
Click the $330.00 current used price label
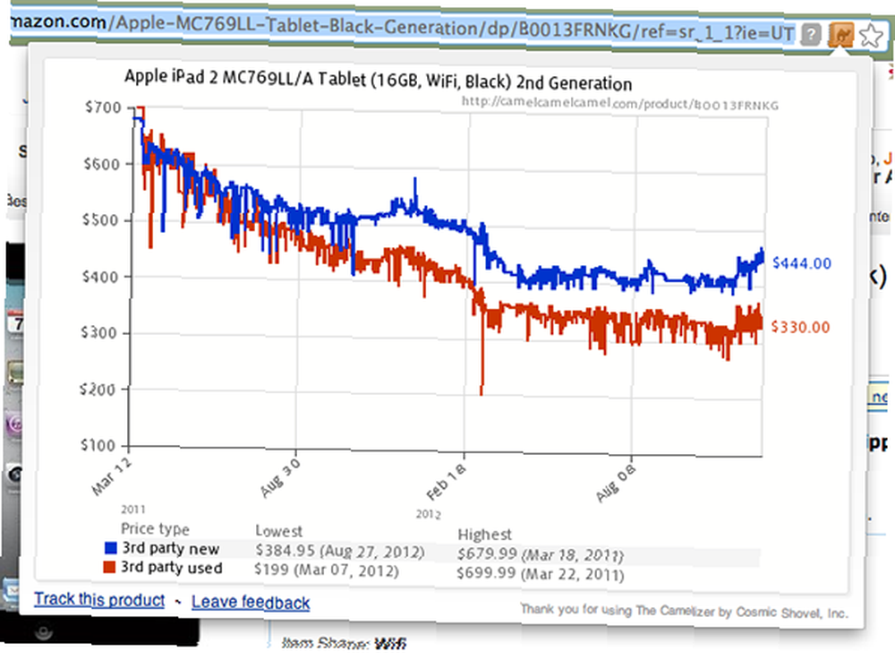click(x=800, y=327)
